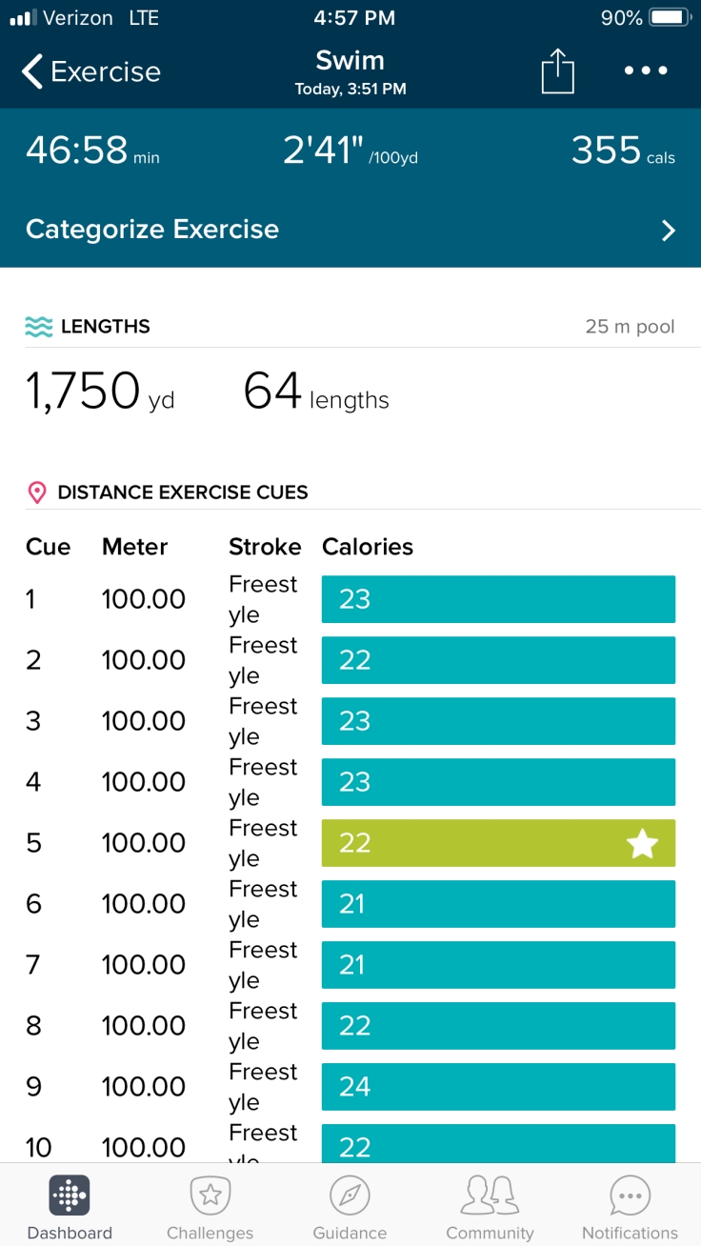Tap the pink location pin icon
Image resolution: width=701 pixels, height=1246 pixels.
coord(37,492)
